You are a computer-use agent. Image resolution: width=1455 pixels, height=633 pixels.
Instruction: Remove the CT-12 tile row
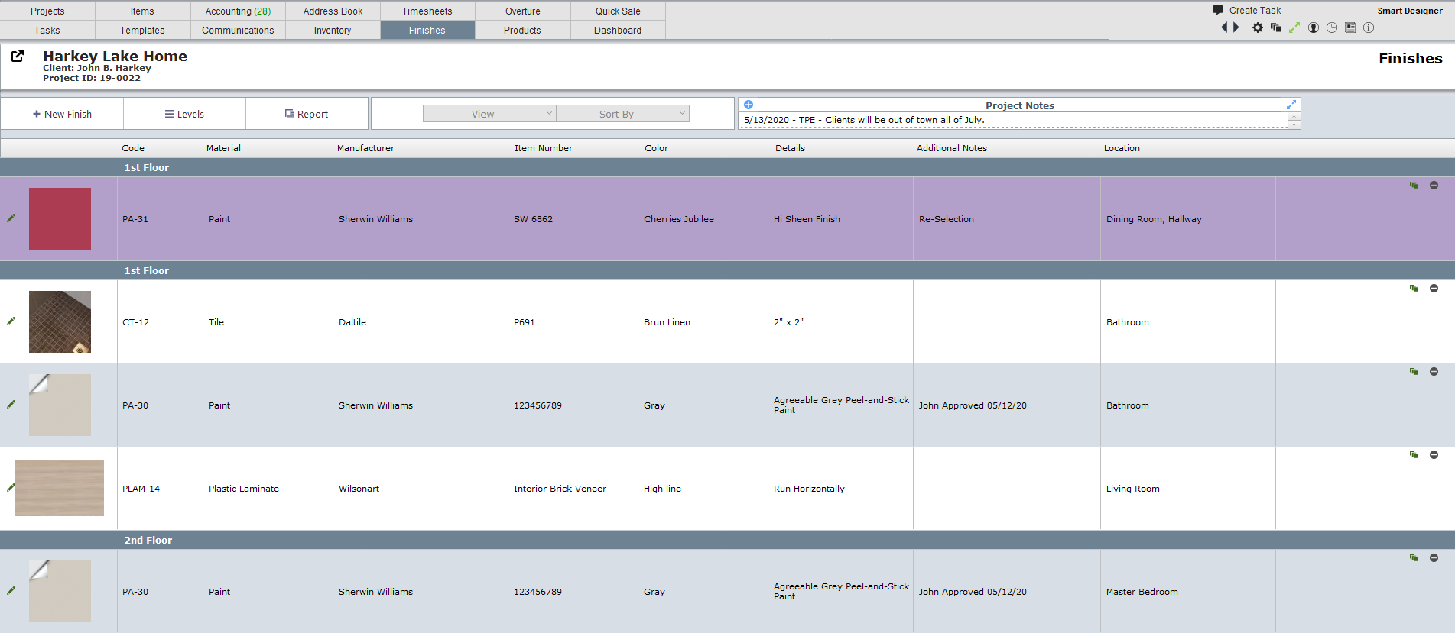(x=1434, y=289)
